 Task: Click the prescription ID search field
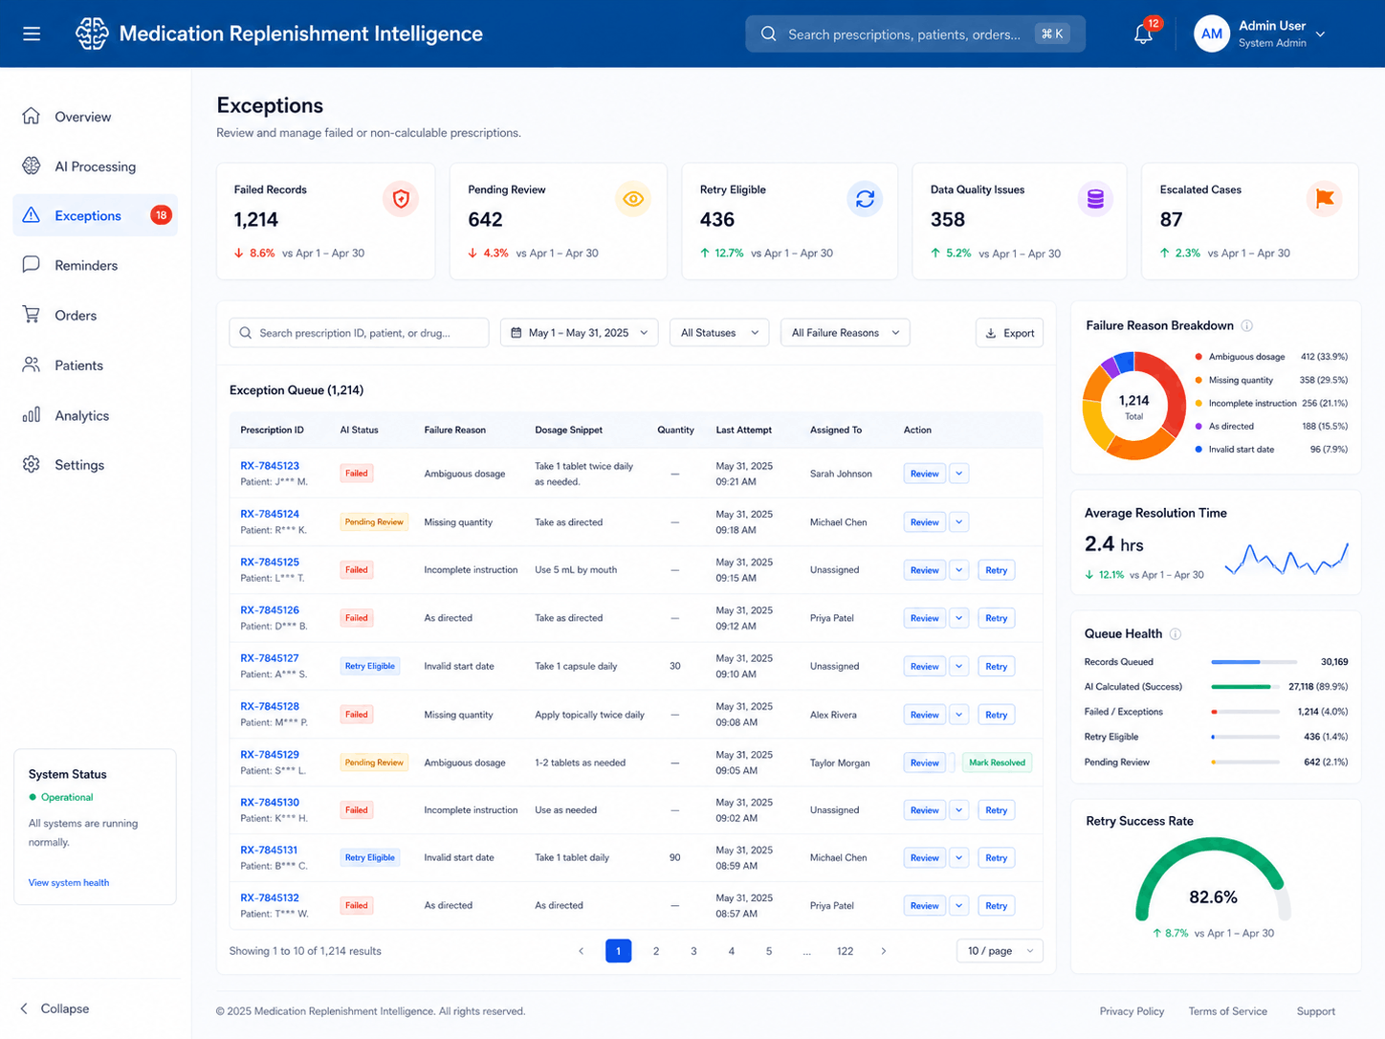(x=359, y=333)
